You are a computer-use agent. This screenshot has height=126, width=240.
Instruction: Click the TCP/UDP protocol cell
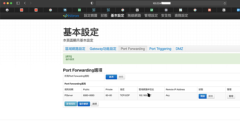[x=125, y=95]
